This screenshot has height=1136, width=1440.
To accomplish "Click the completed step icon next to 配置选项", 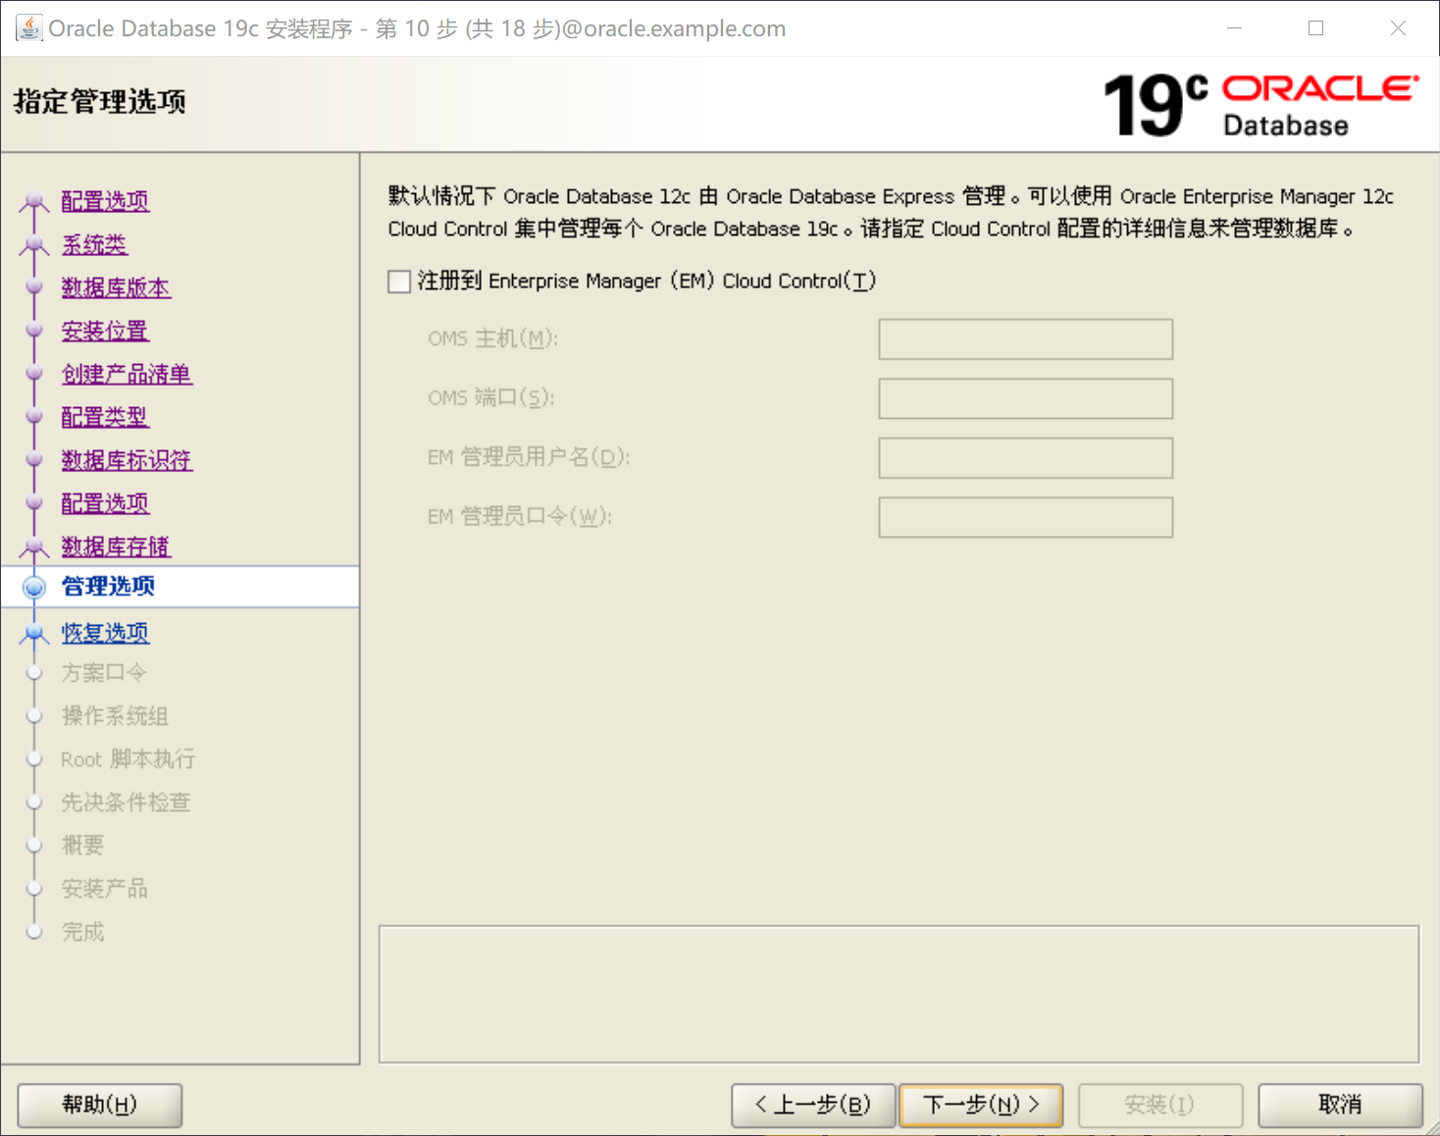I will 34,200.
